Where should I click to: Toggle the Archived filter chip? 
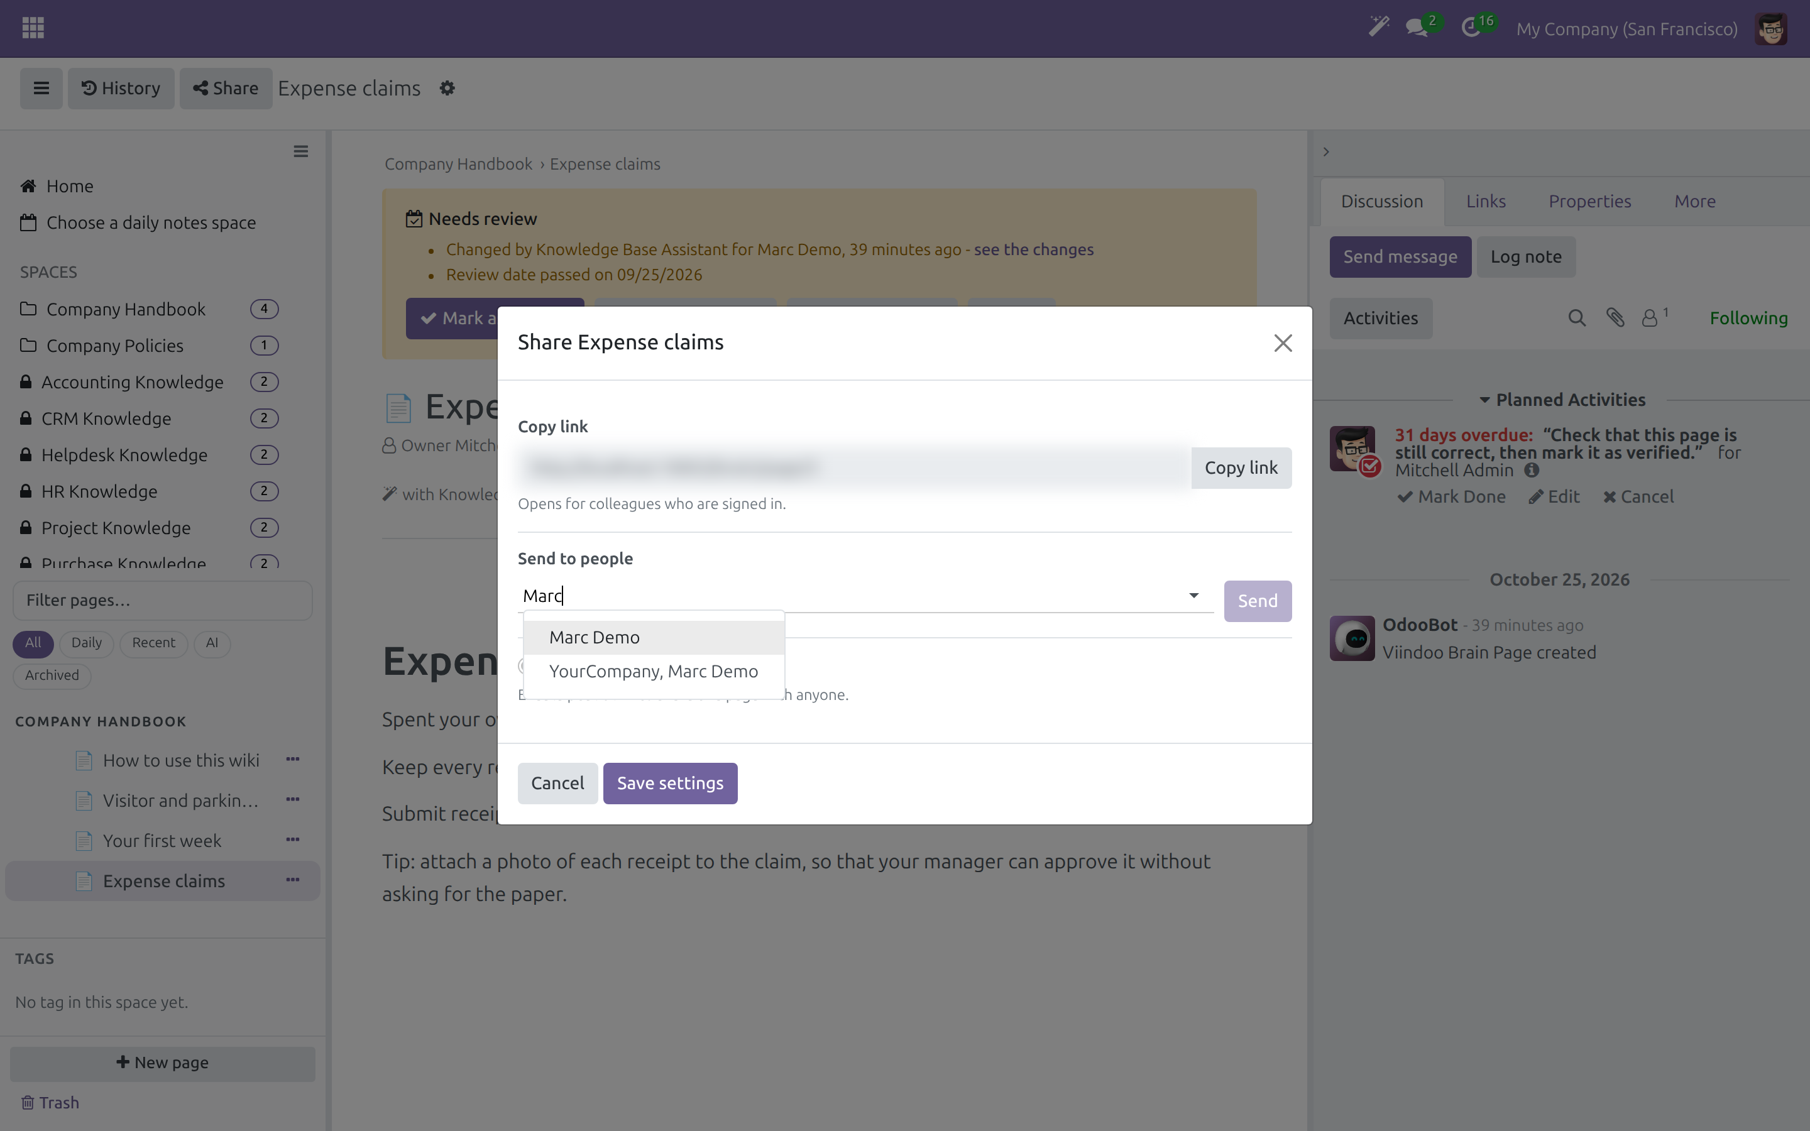coord(52,675)
